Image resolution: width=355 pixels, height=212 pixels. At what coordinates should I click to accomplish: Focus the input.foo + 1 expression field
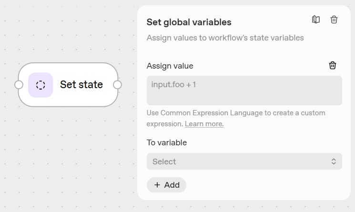click(244, 91)
